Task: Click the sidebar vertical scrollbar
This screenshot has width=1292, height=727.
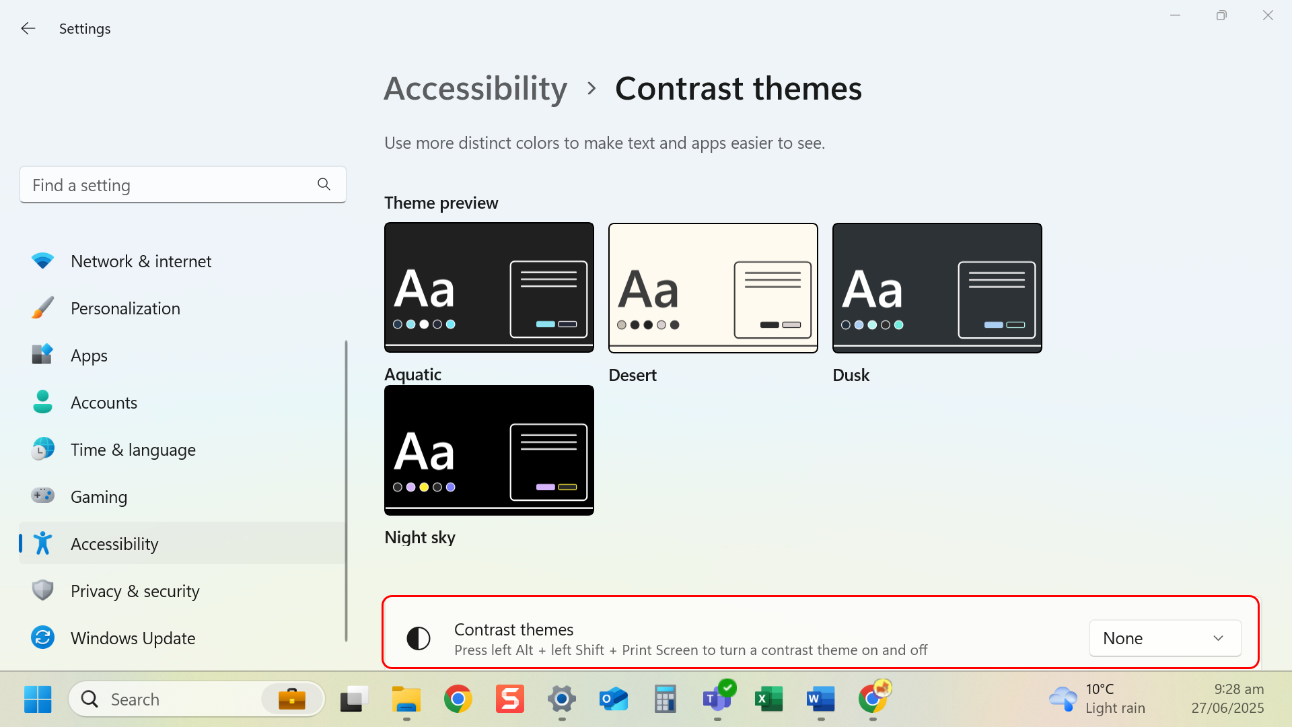Action: coord(347,490)
